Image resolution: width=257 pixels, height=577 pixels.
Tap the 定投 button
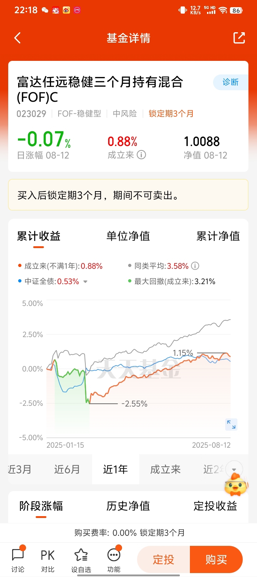click(163, 559)
